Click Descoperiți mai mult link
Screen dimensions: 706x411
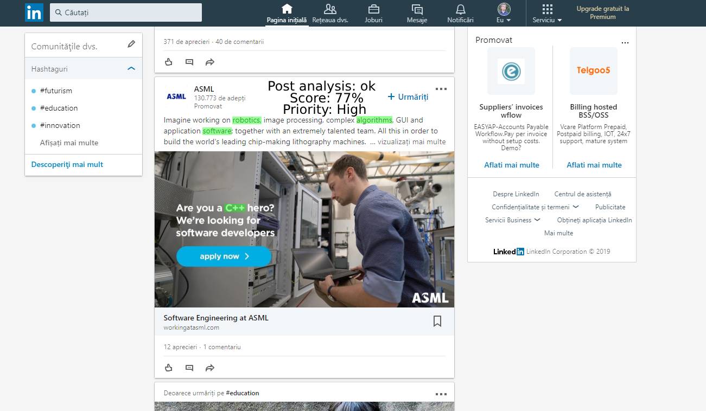67,164
